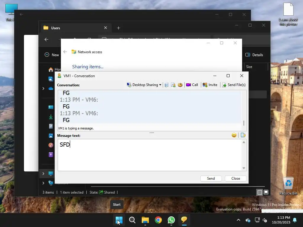Click the '3 items' status bar text
Screen dimensions: 303x227
pos(48,192)
